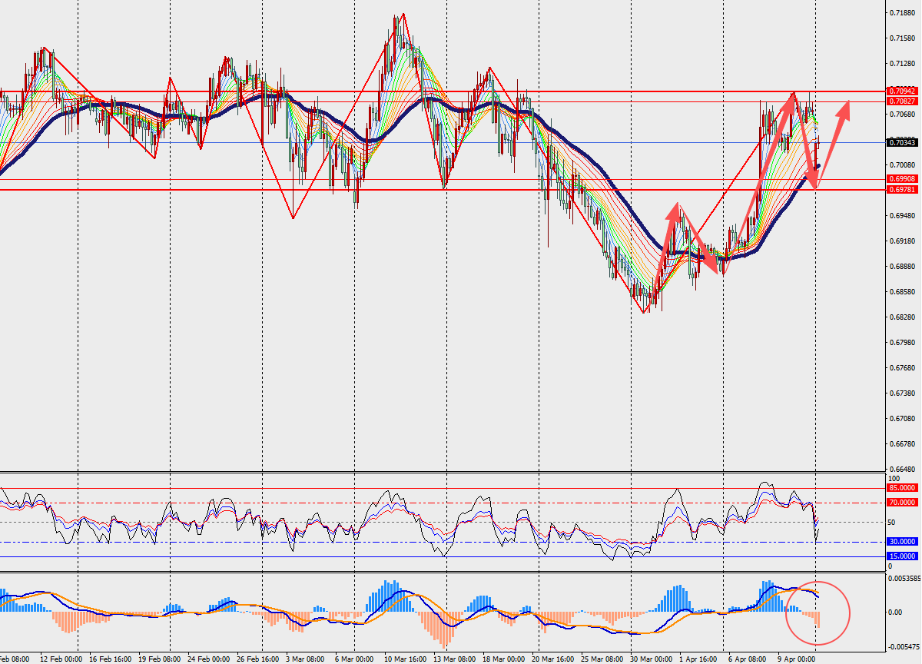Screen dimensions: 922x664
Task: Click the 70.0000 oscillator level label
Action: click(x=901, y=502)
